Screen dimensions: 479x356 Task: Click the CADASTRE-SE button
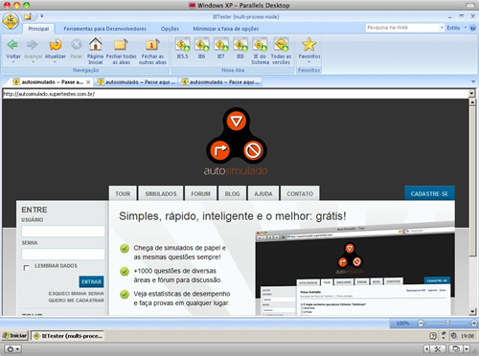pyautogui.click(x=429, y=193)
